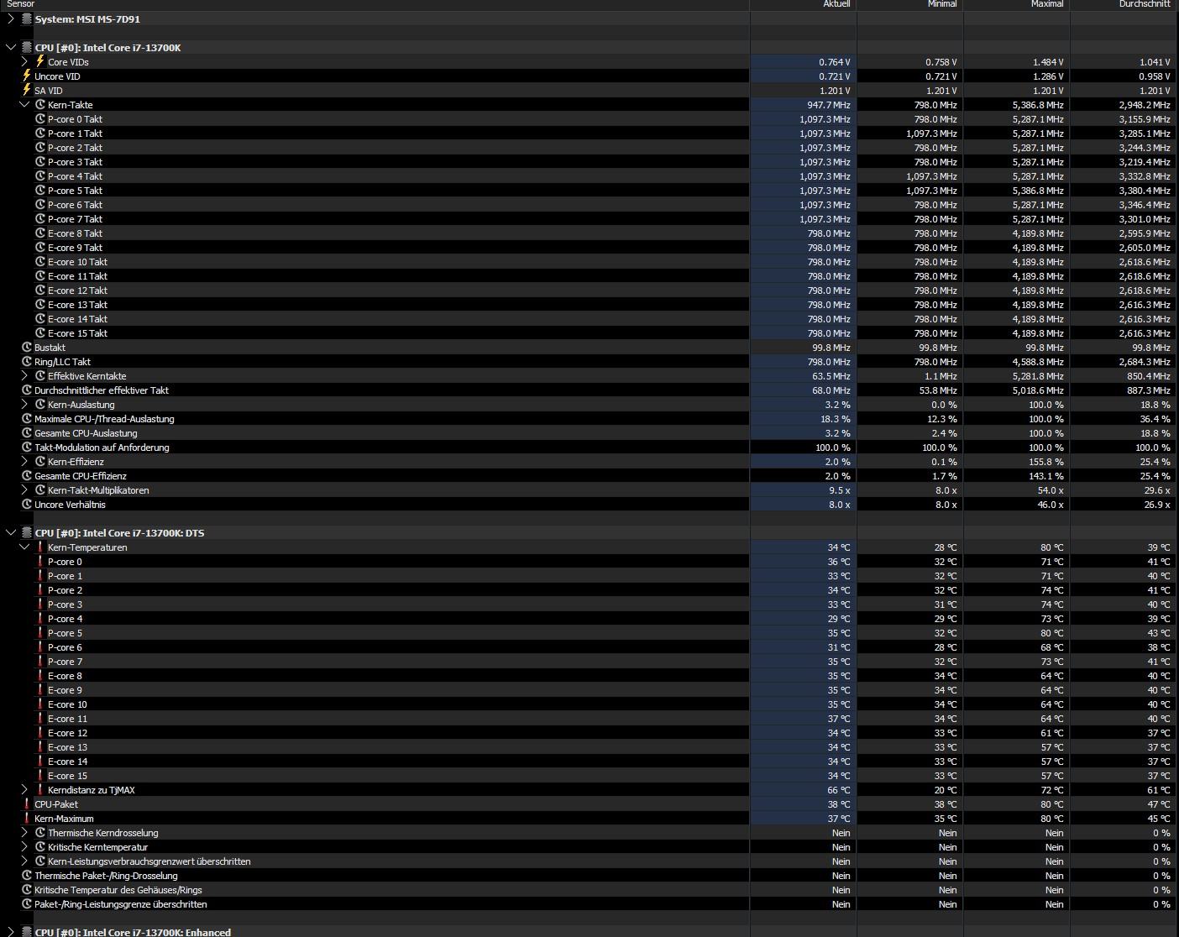Click the clock icon of E-core 15 Takt
Image resolution: width=1179 pixels, height=937 pixels.
[x=40, y=333]
